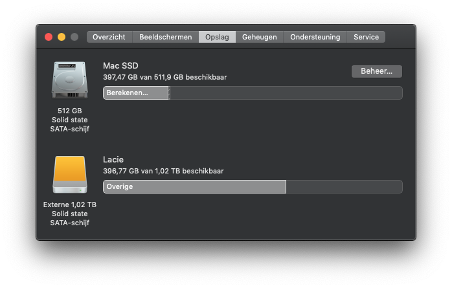Click the 396,77 GB van 1,02 TB text

coord(163,171)
